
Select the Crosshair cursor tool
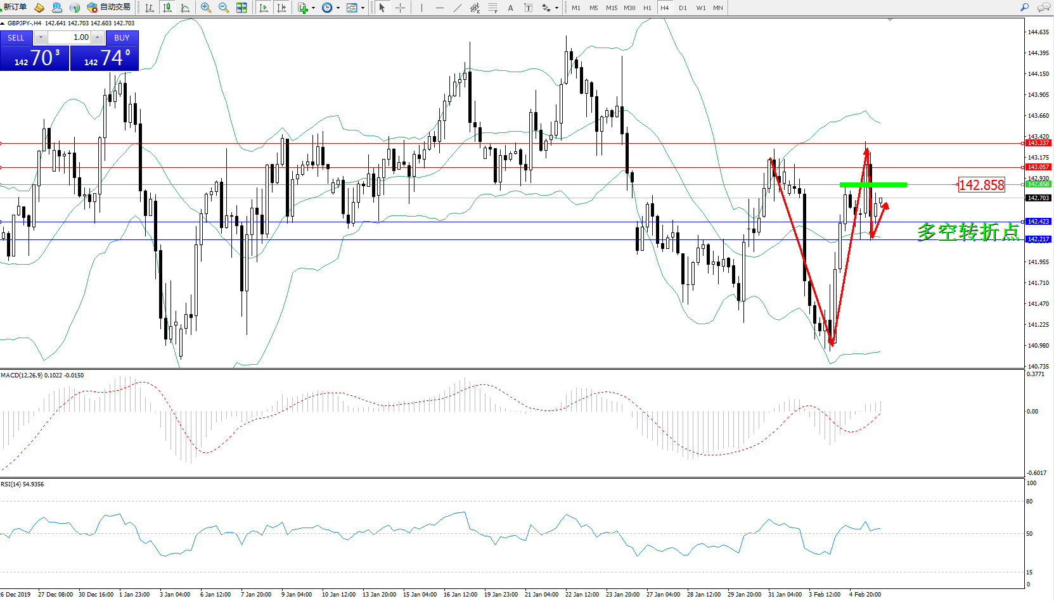(400, 8)
